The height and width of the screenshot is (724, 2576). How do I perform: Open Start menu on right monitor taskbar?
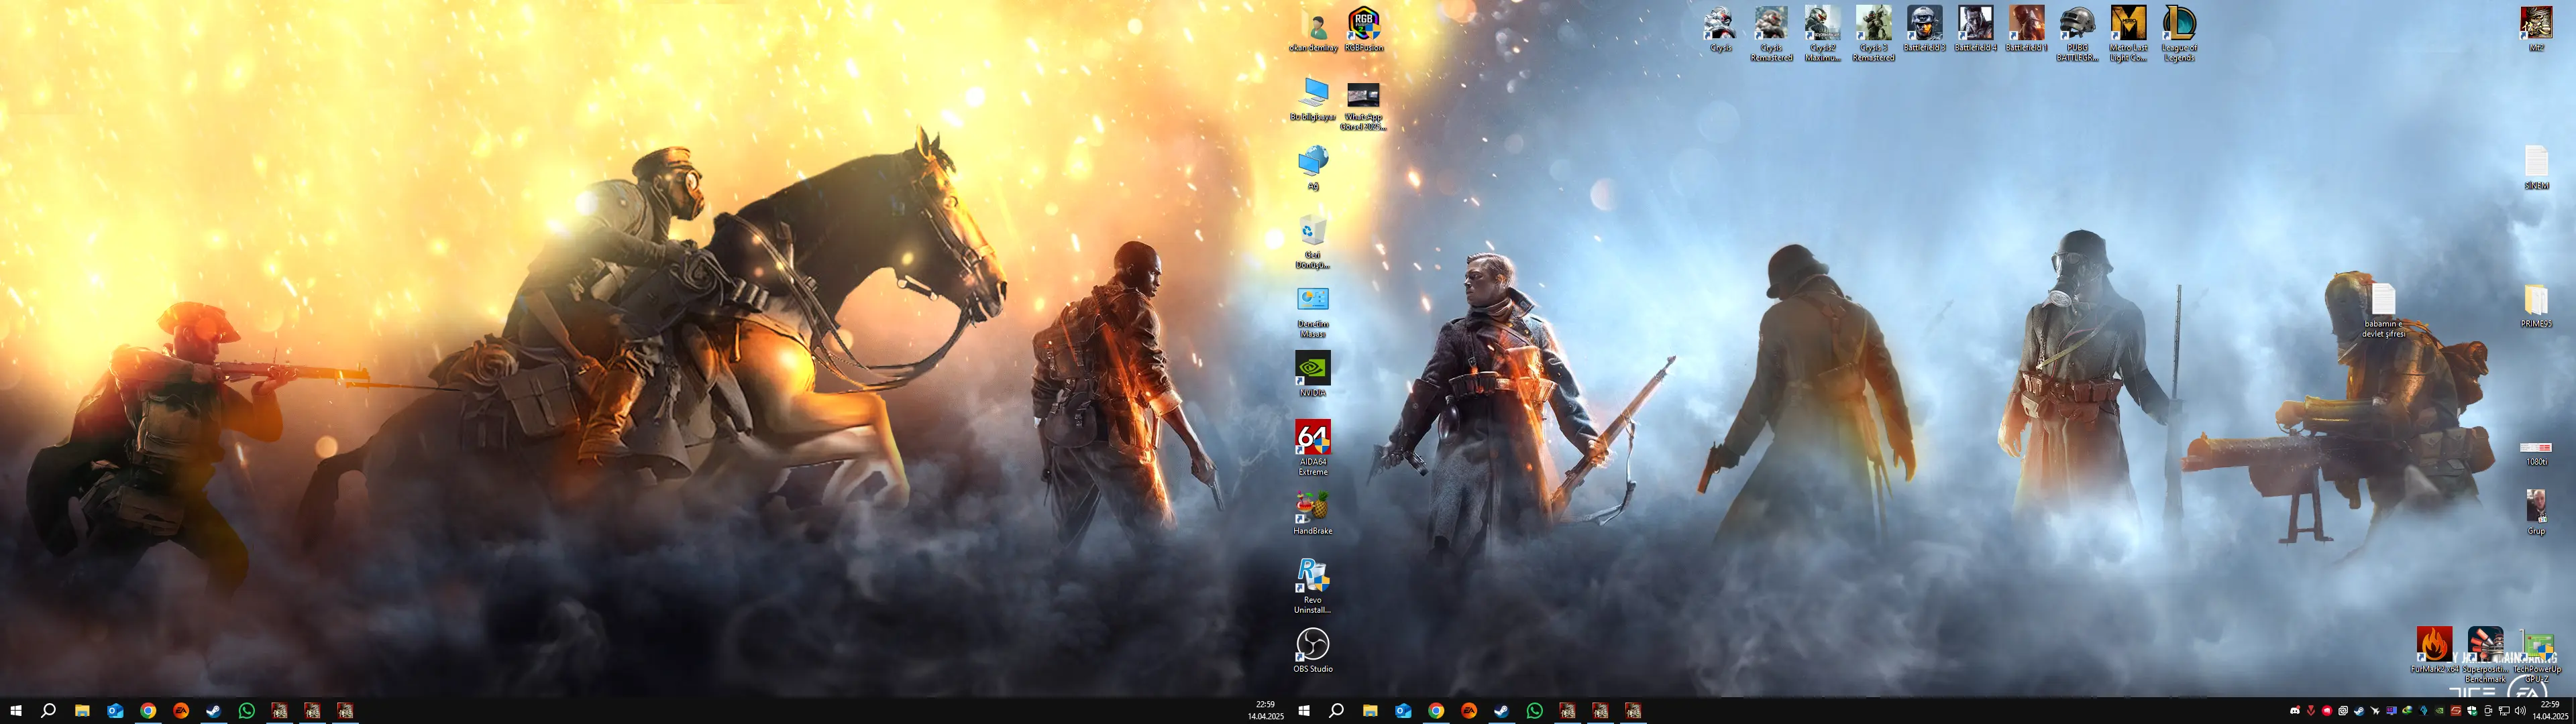1304,711
